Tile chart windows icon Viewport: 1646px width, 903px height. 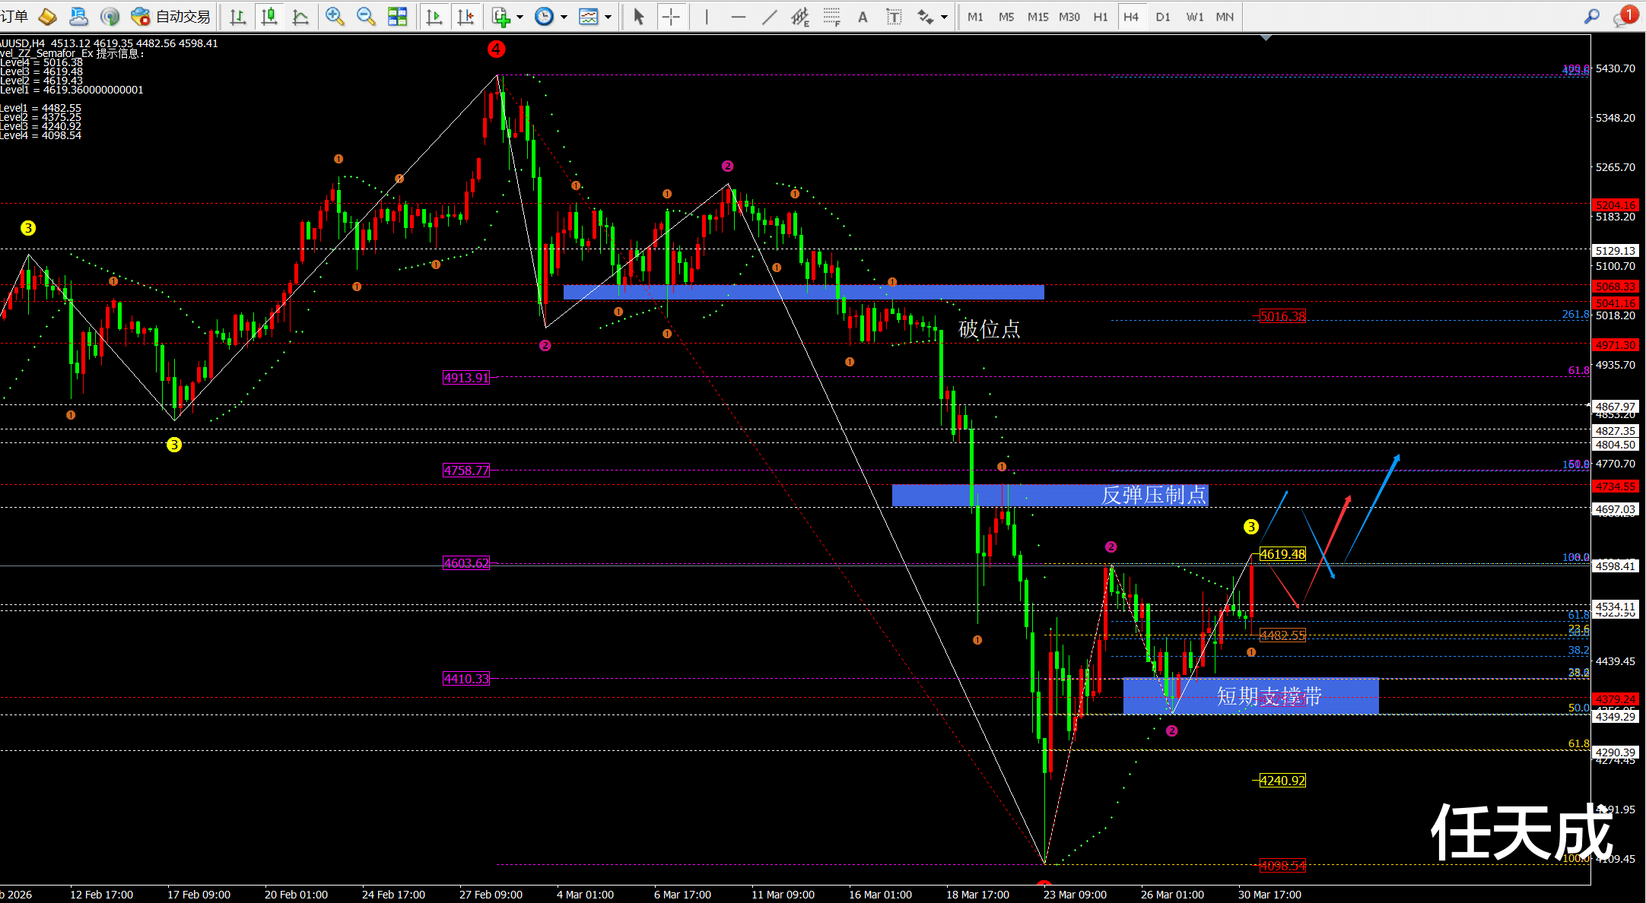coord(397,16)
